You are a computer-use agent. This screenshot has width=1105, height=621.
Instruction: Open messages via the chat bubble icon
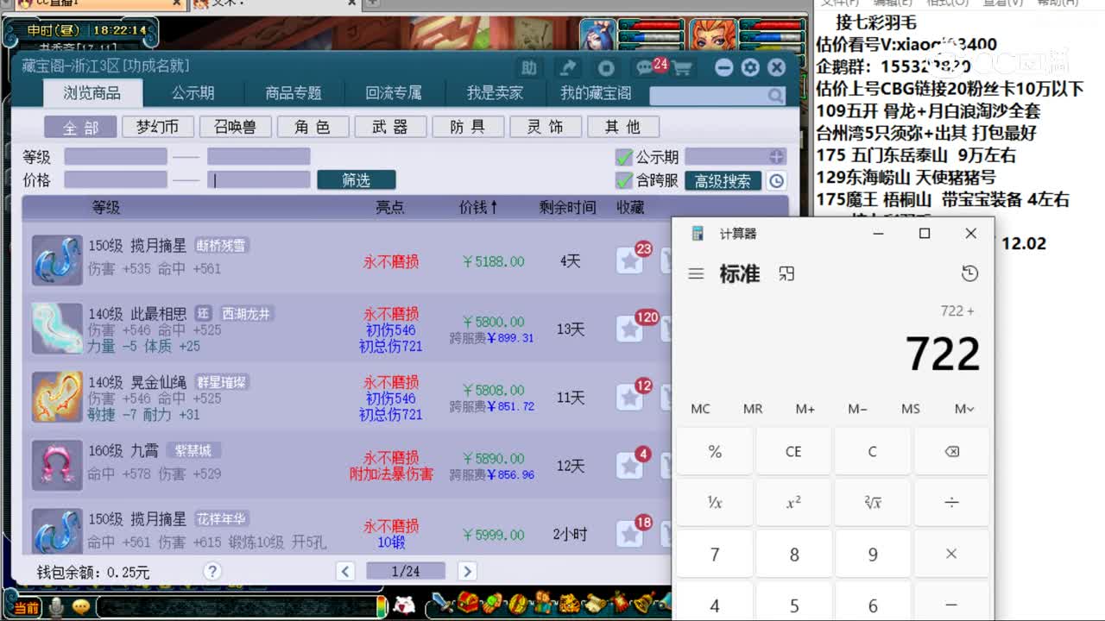642,67
